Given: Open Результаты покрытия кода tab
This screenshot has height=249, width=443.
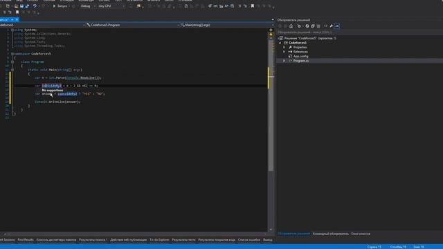Looking at the screenshot, I should [217, 240].
